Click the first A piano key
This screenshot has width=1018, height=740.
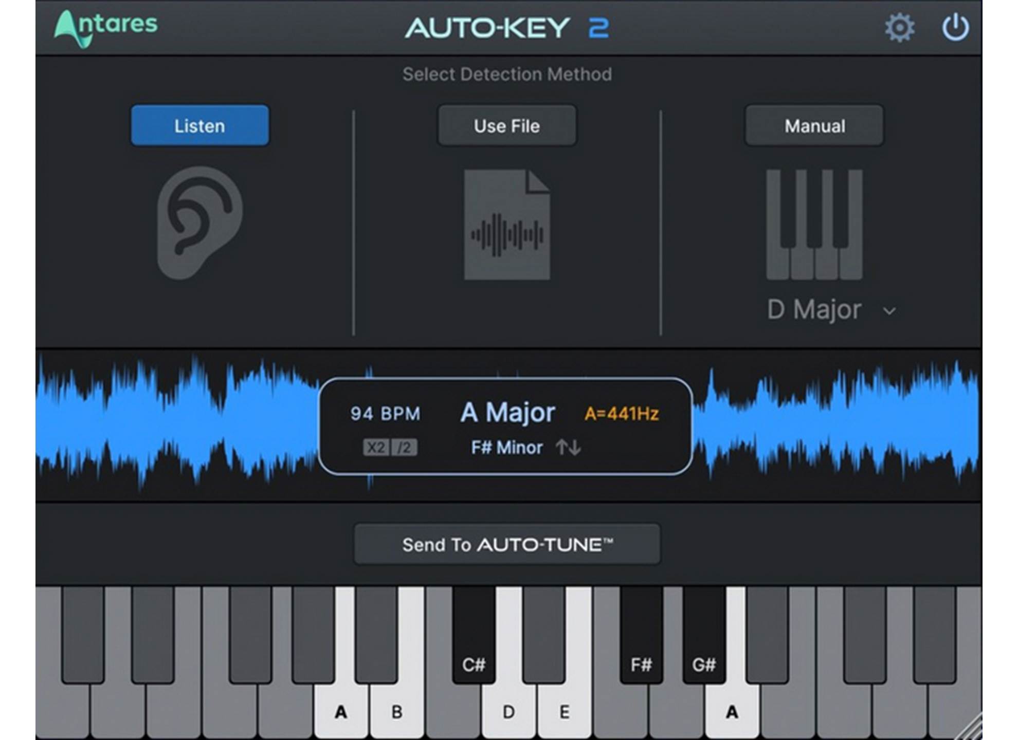coord(341,711)
